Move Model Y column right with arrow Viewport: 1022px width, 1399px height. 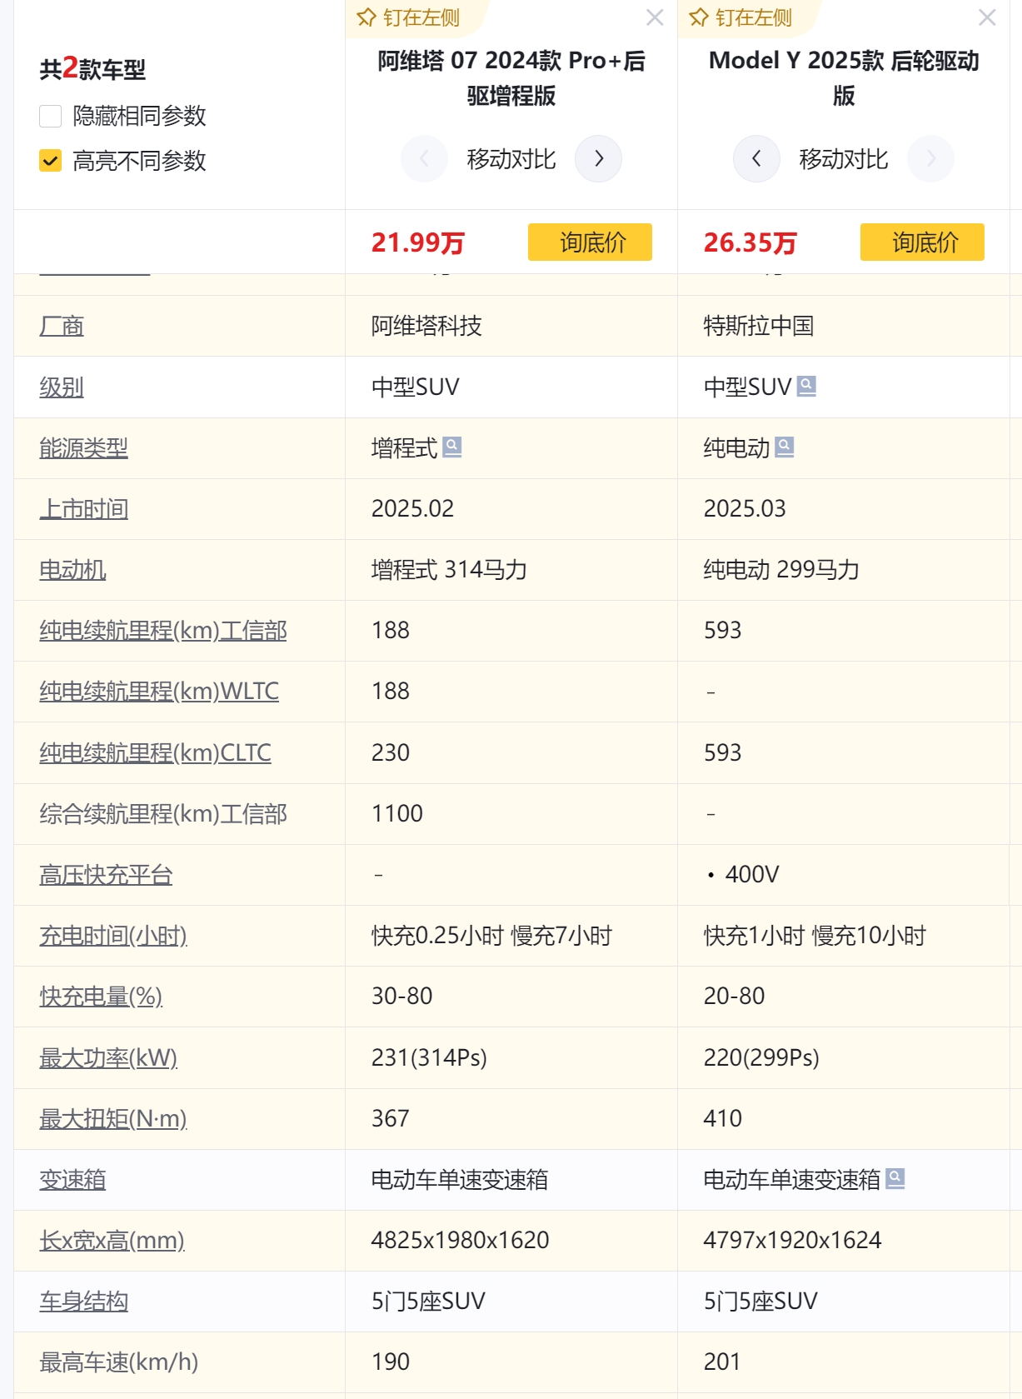coord(930,158)
